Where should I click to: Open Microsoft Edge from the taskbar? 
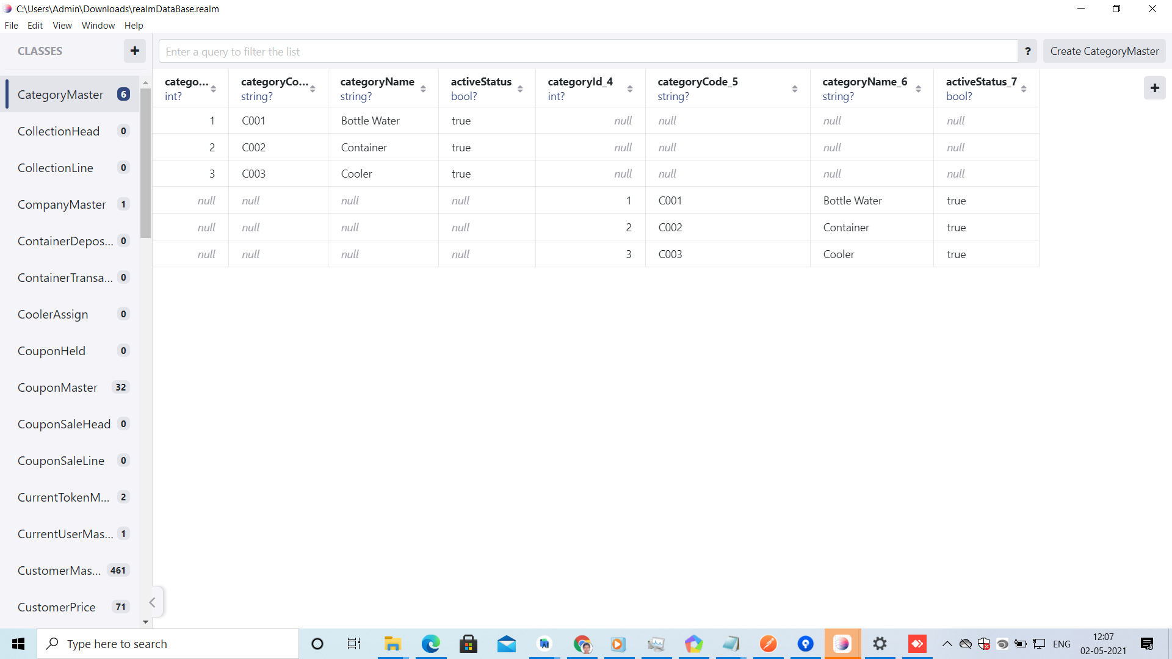click(x=431, y=644)
